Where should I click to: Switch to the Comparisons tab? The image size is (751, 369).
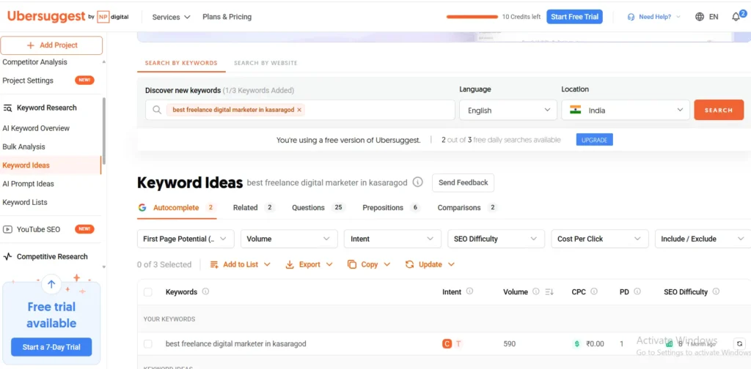click(x=467, y=207)
